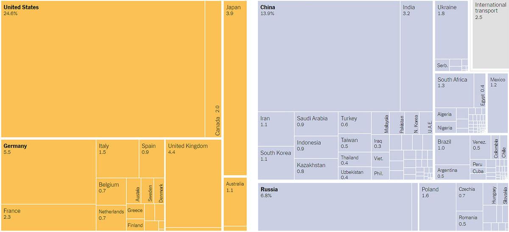
Task: Click the Australia block
Action: (235, 202)
